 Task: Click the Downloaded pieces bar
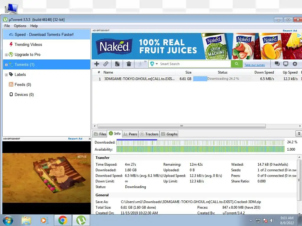200,142
